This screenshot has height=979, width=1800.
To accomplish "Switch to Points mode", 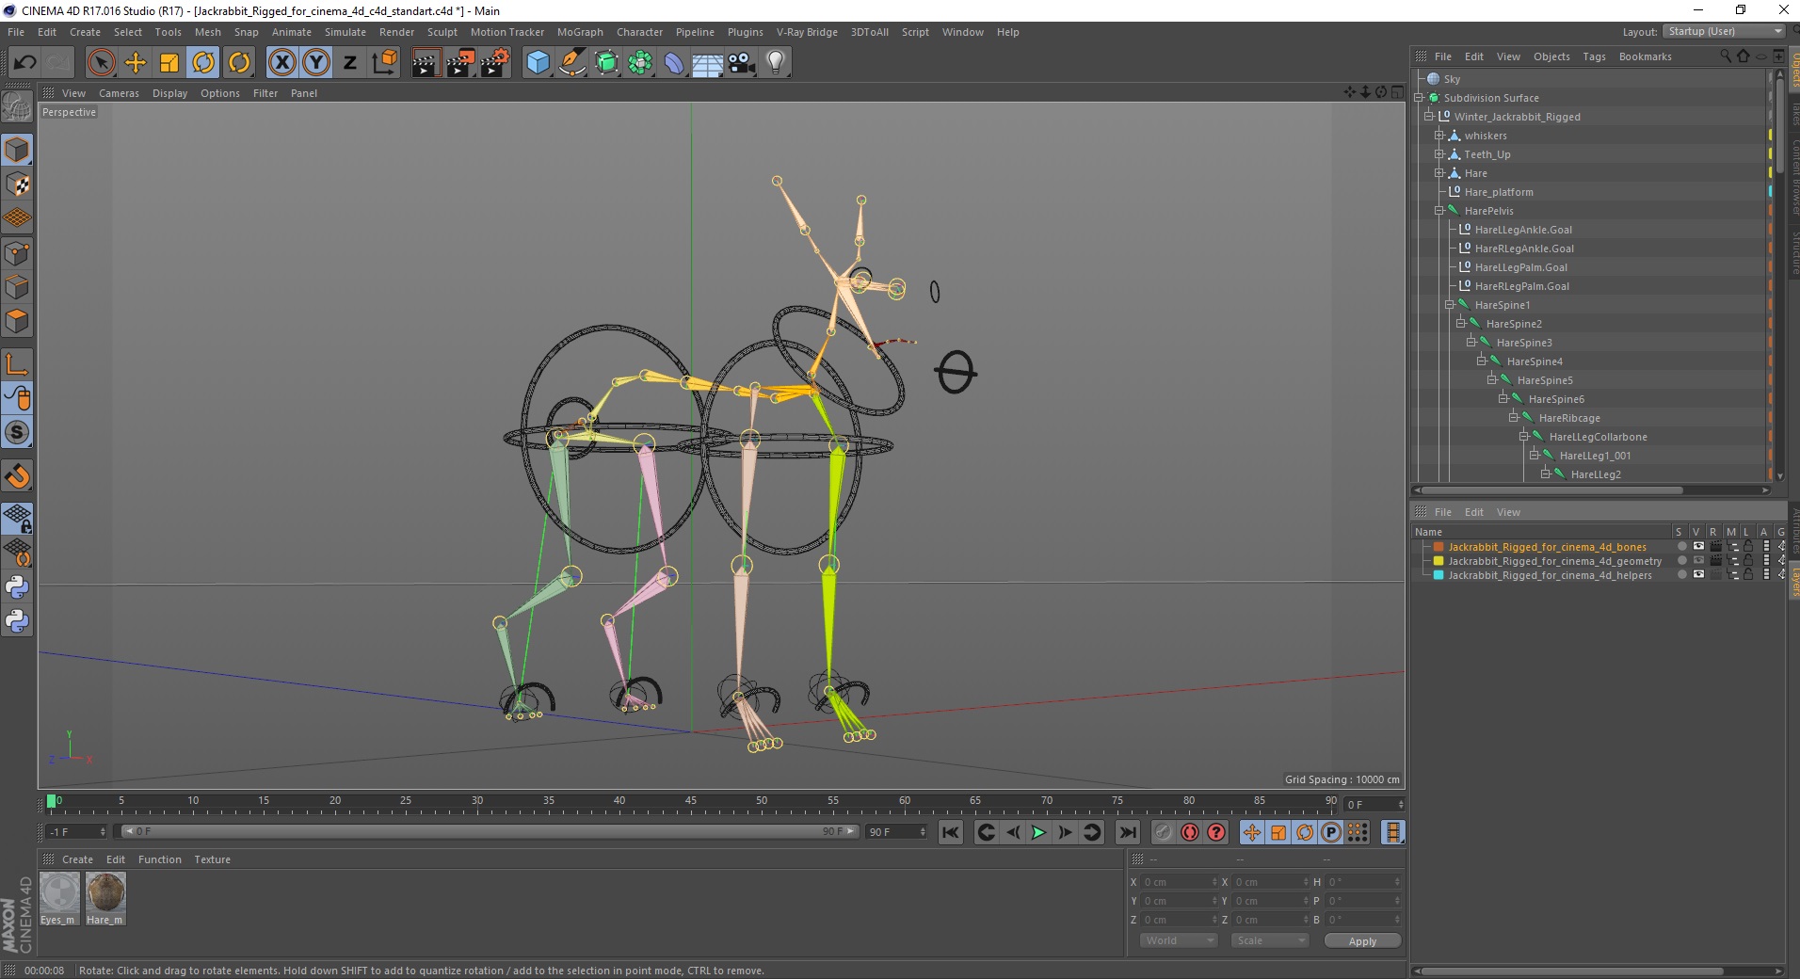I will tap(17, 253).
